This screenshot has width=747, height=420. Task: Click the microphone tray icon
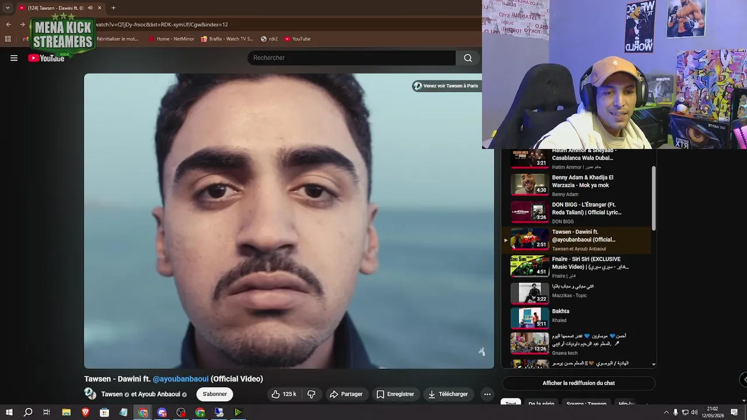(x=676, y=412)
